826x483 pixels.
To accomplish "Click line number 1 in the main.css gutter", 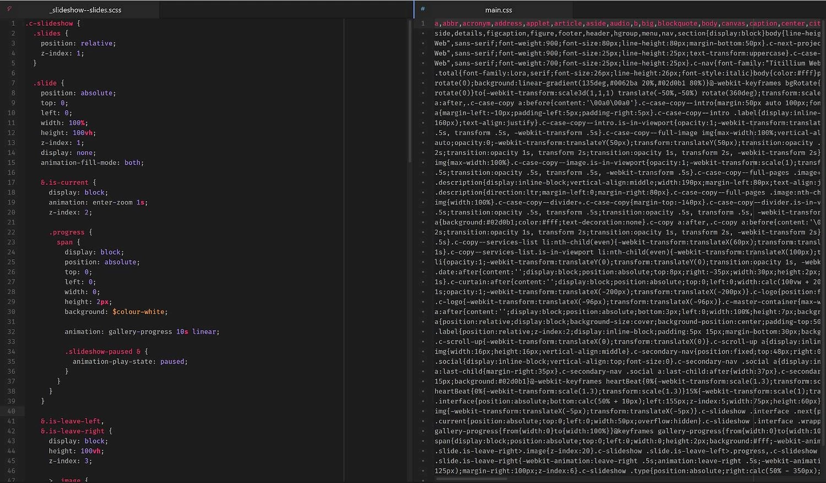I will tap(423, 24).
